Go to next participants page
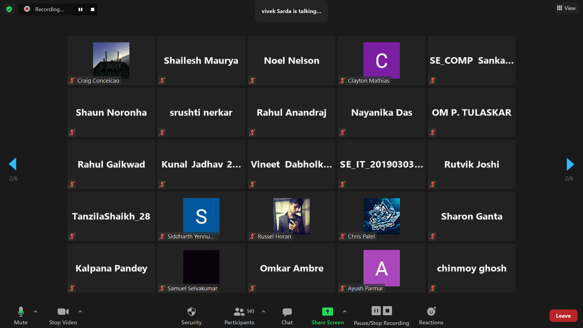Screen dimensions: 583x328 (570, 164)
